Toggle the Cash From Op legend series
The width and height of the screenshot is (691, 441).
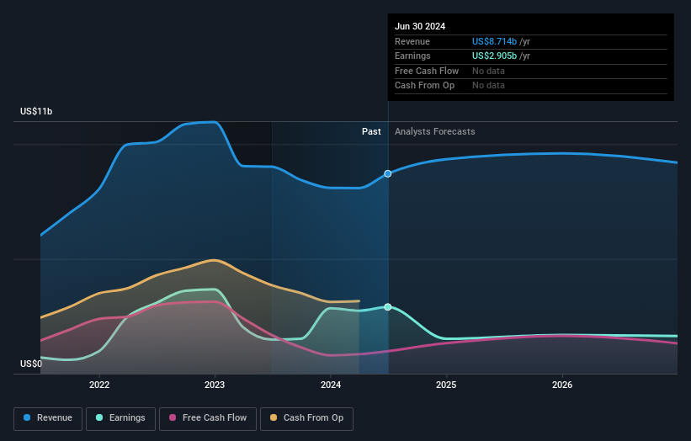306,418
